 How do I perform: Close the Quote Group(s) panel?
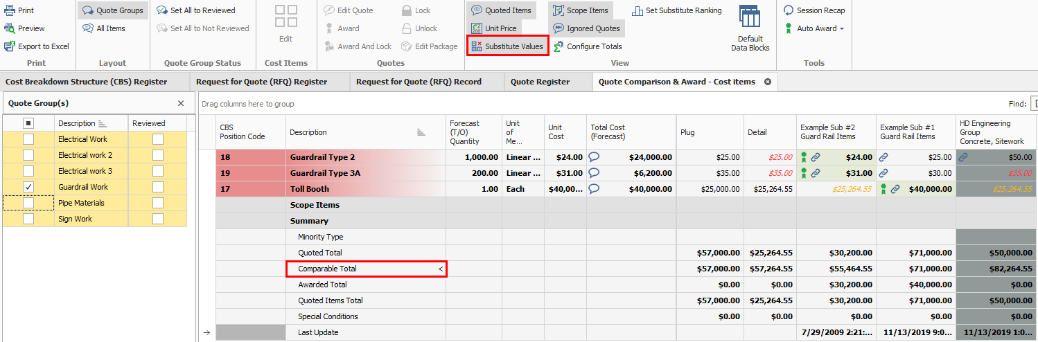coord(181,103)
